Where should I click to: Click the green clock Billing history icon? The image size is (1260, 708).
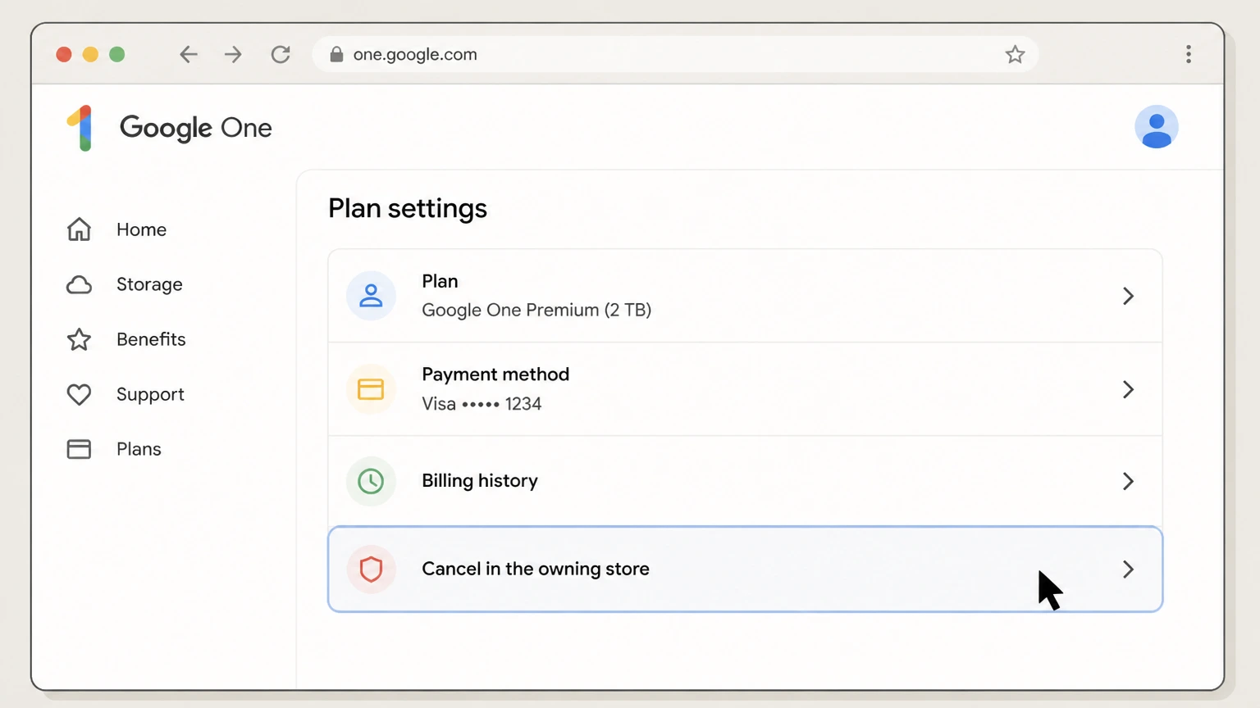[x=371, y=481]
